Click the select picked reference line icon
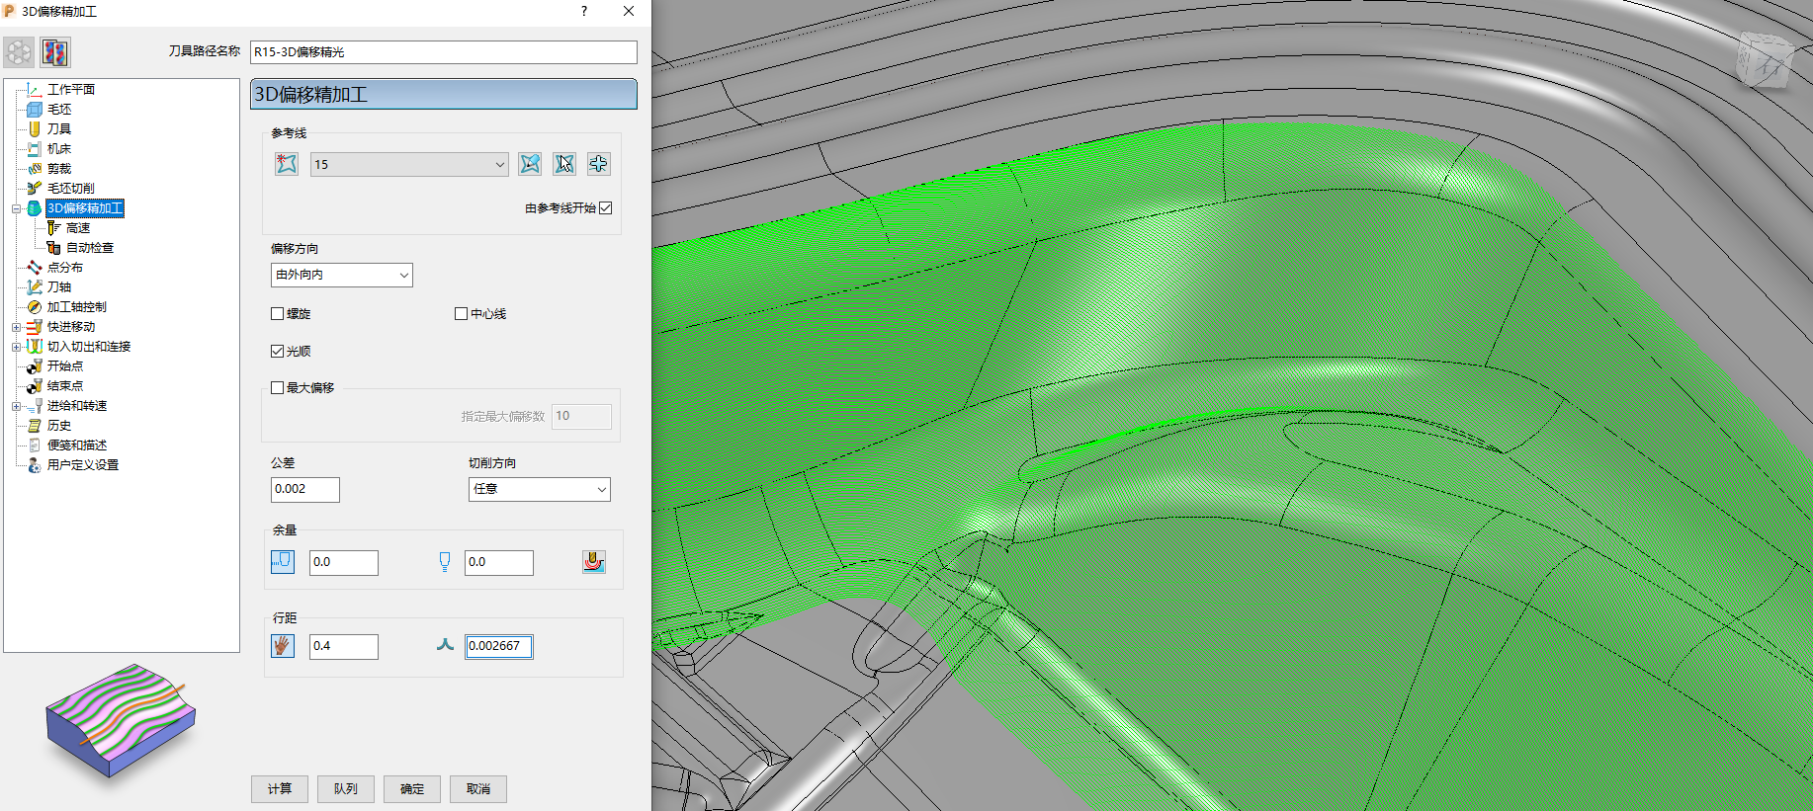 click(564, 164)
